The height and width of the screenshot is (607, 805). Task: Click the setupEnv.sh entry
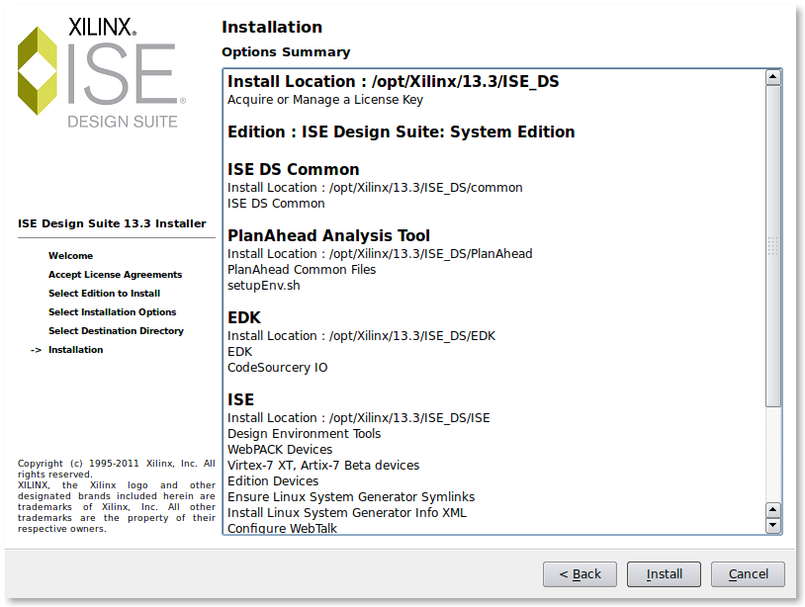point(263,286)
